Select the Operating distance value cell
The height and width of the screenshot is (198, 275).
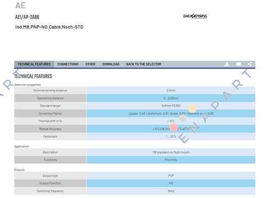[x=171, y=98]
